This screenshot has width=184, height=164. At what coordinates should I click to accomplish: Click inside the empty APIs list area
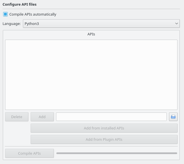pos(91,75)
